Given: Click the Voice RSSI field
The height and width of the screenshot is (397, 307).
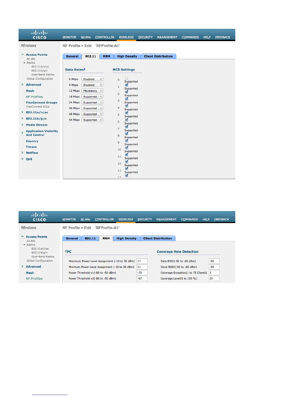Looking at the screenshot, I should (x=214, y=267).
